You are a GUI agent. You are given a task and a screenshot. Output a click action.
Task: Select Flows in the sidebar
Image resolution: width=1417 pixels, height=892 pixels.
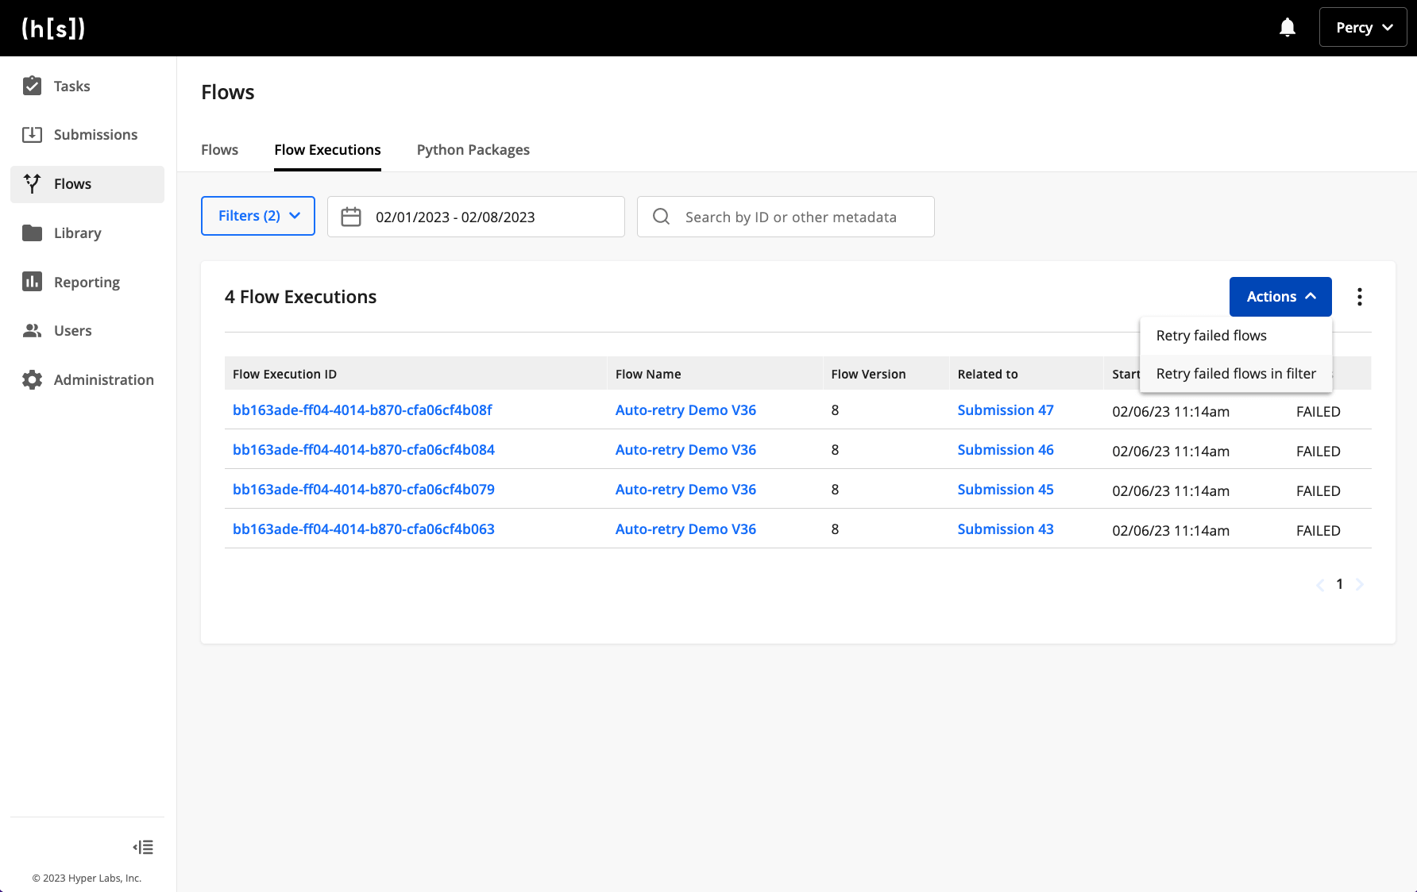coord(87,184)
